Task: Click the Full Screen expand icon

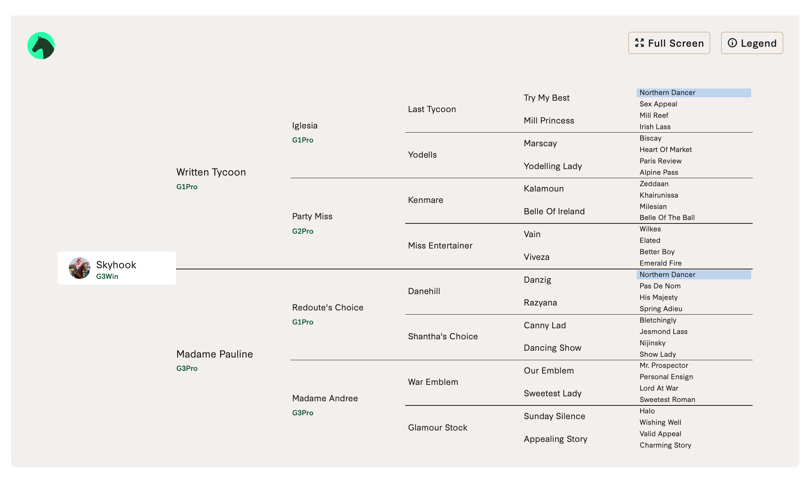Action: (x=639, y=43)
